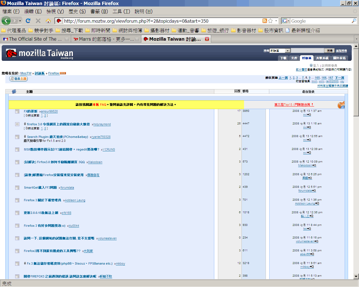This screenshot has width=359, height=287.
Task: Click the scrollbar thumb on the right edge
Action: pos(356,83)
